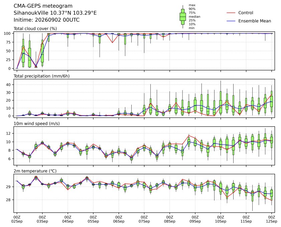Click the boxplot legend icon
281x227 pixels.
click(183, 17)
